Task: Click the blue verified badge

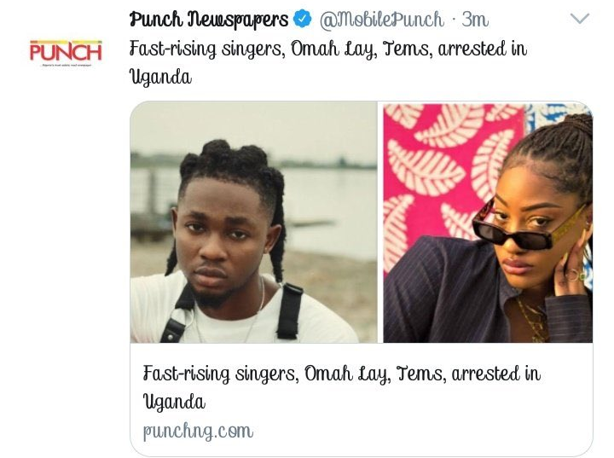Action: [302, 19]
